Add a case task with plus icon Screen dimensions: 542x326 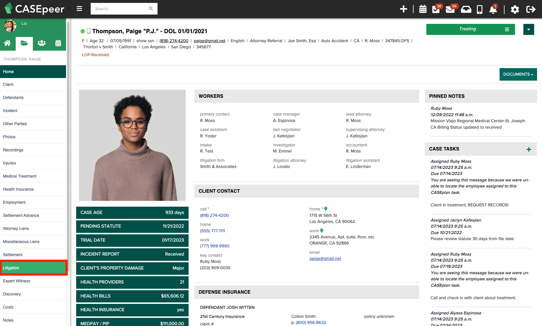(529, 149)
